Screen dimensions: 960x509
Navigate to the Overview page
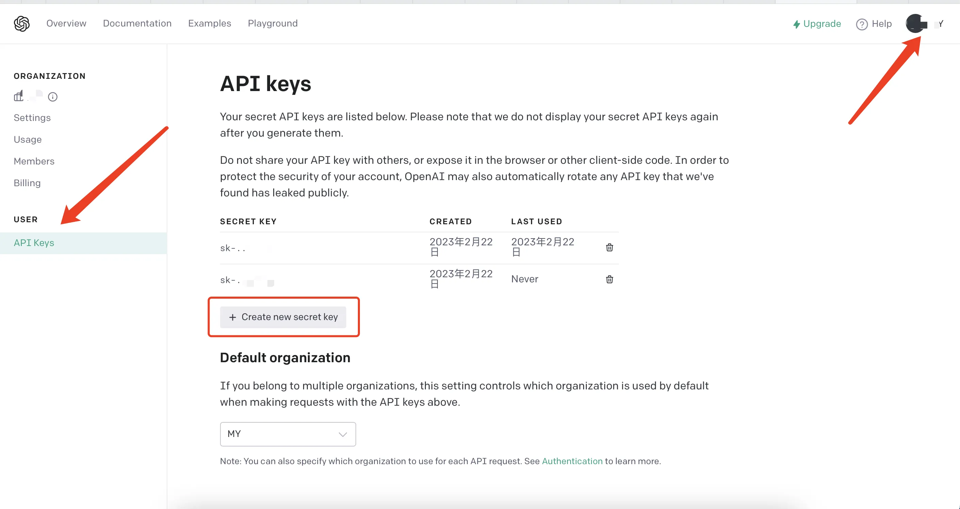click(x=66, y=23)
